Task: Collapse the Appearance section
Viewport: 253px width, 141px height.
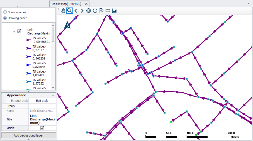Action: (53, 95)
